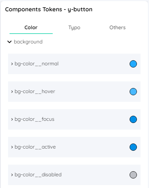This screenshot has width=149, height=188.
Task: Expand bg-color__active chevron arrow
Action: tap(12, 147)
